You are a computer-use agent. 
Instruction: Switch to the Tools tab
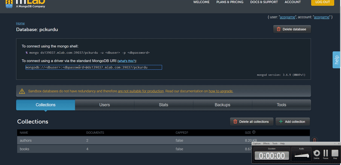pyautogui.click(x=281, y=105)
